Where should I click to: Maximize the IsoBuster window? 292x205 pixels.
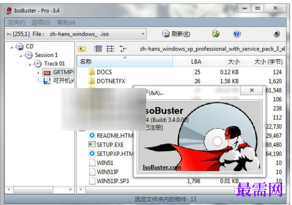pos(258,8)
